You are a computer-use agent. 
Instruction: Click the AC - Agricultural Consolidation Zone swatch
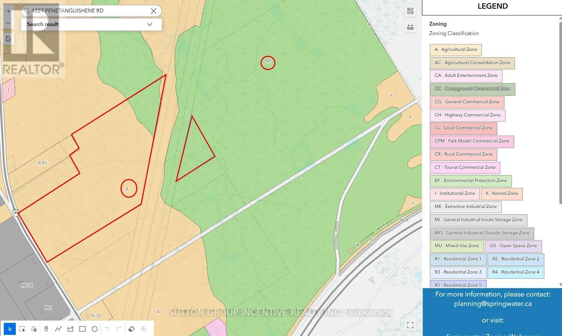(472, 63)
